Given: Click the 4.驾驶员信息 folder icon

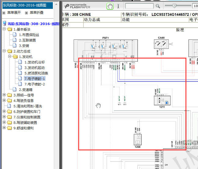Looking at the screenshot, I should [9, 100].
